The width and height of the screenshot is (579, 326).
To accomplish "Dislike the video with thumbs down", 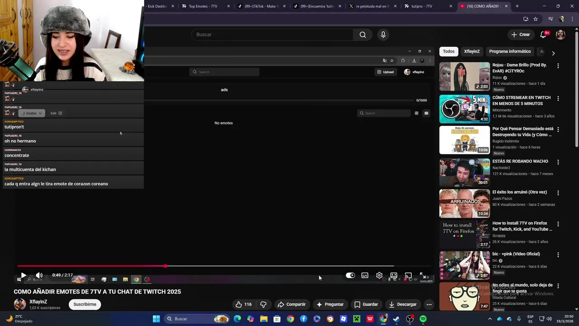I will tap(263, 304).
